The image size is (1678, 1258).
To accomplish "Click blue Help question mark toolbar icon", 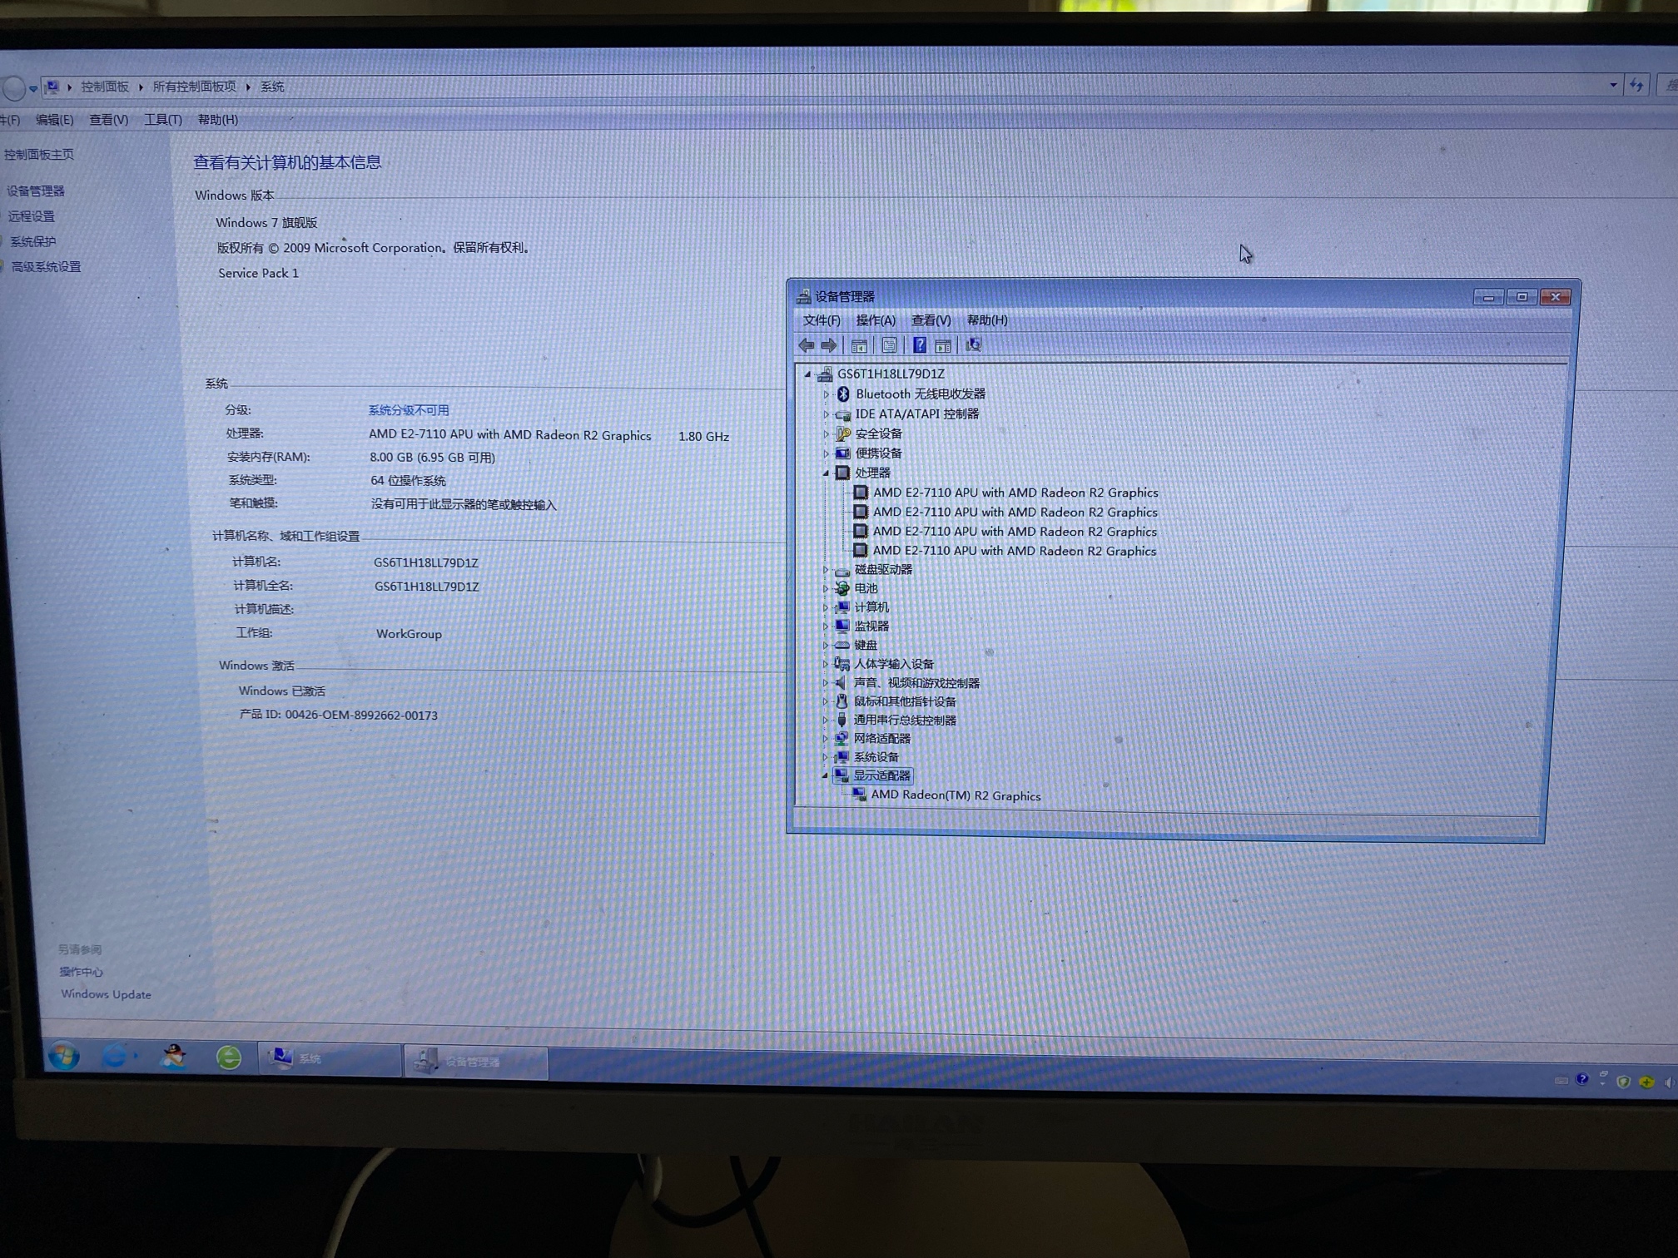I will [919, 345].
